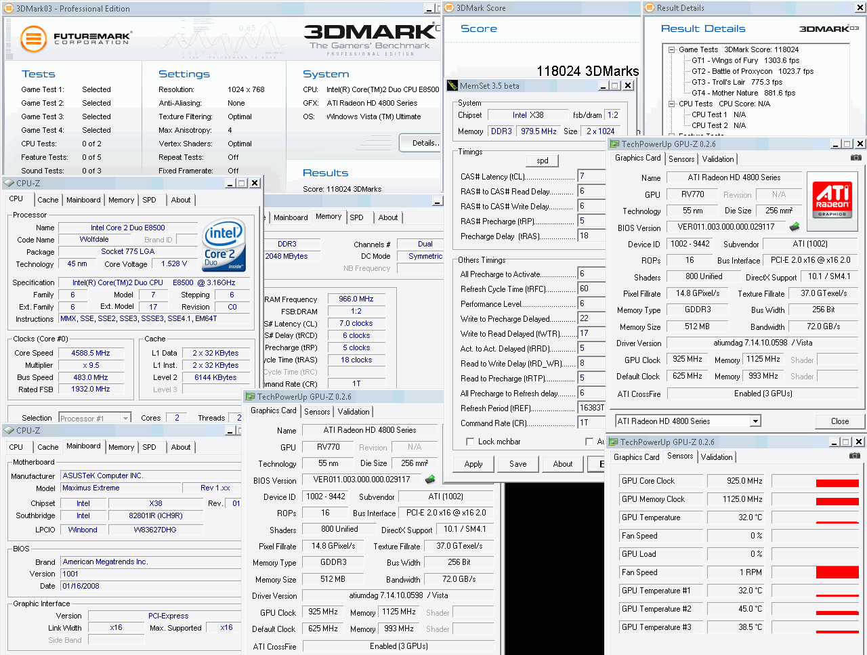Collapse the Game Tests tree node
The height and width of the screenshot is (655, 867).
point(671,49)
